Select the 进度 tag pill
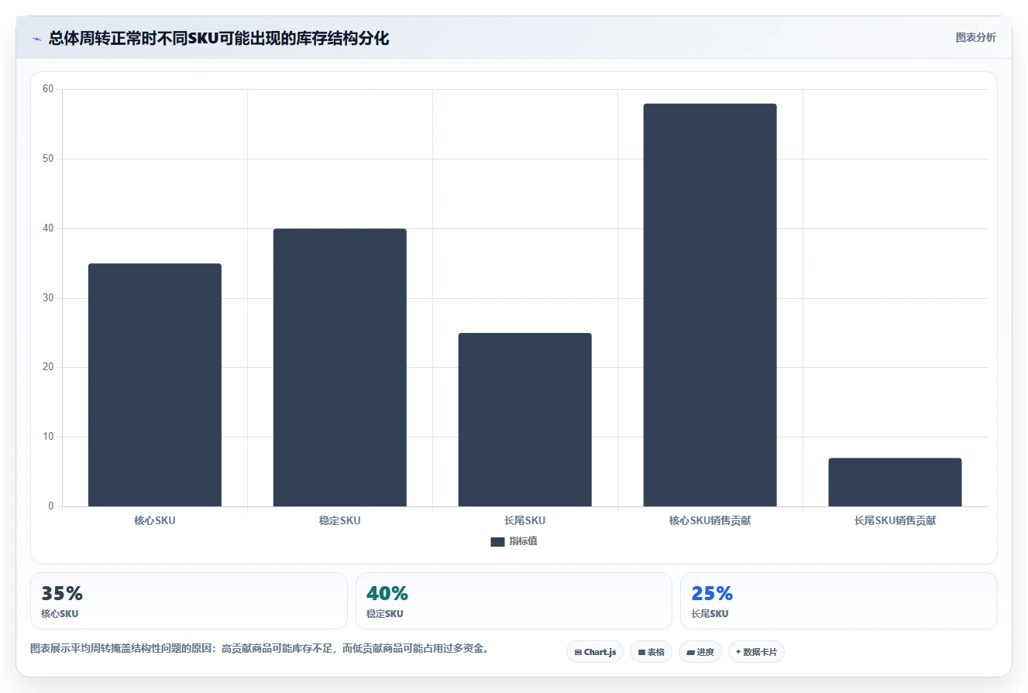 point(700,652)
